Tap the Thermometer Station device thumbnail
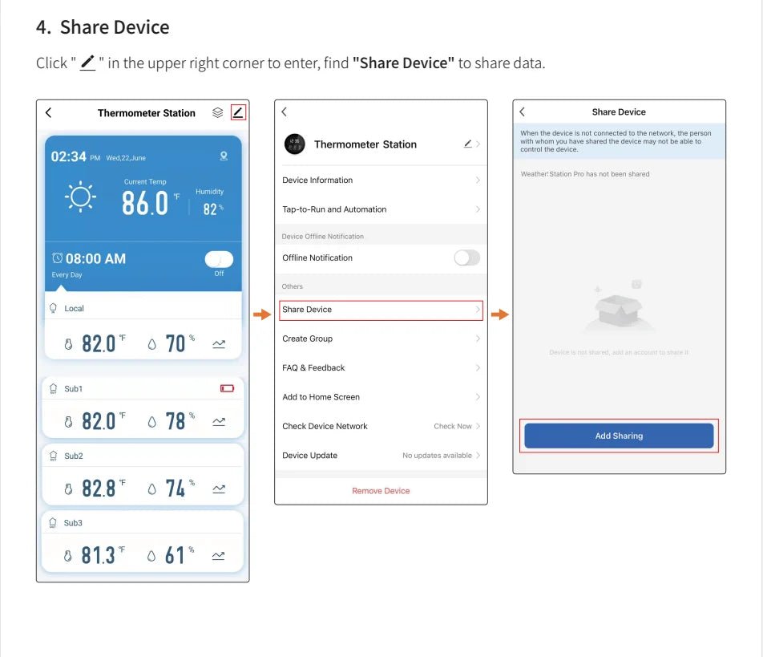 [295, 144]
